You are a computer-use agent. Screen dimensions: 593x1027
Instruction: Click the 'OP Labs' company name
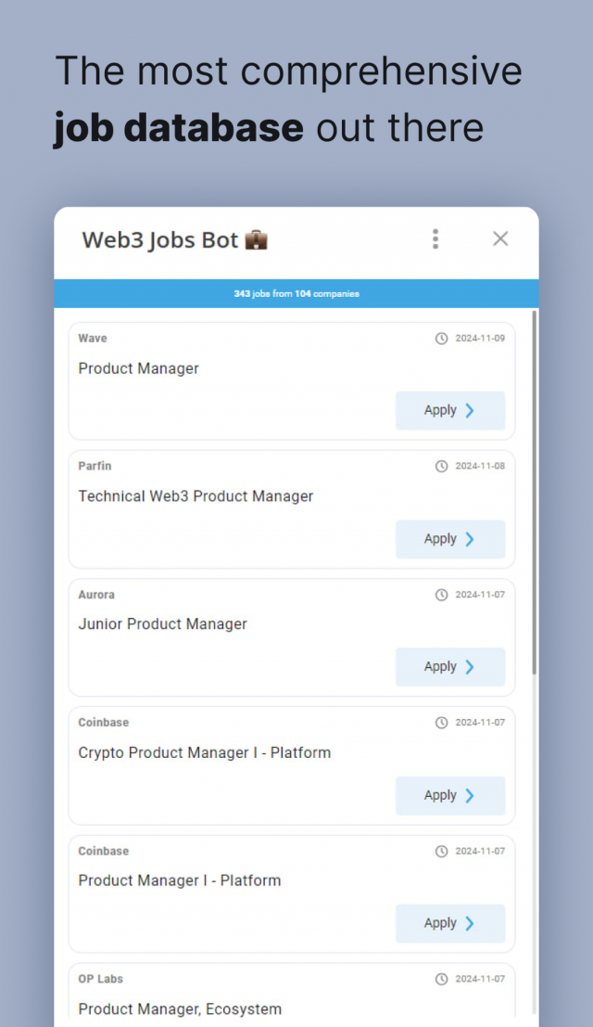[x=101, y=979]
